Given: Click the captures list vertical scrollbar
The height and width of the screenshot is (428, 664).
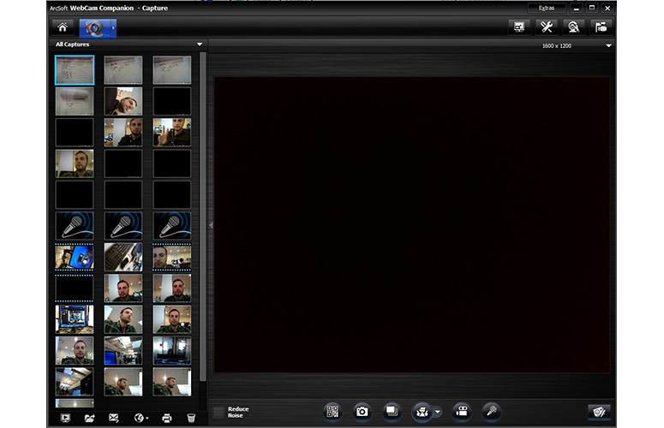Looking at the screenshot, I should pos(202,214).
